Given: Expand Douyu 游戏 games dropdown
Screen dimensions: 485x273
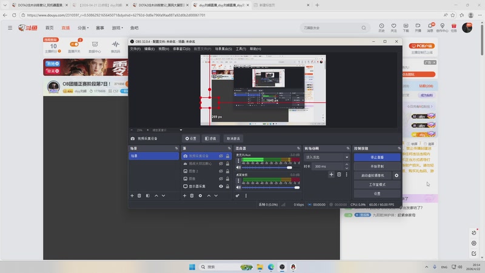Looking at the screenshot, I should click(117, 28).
